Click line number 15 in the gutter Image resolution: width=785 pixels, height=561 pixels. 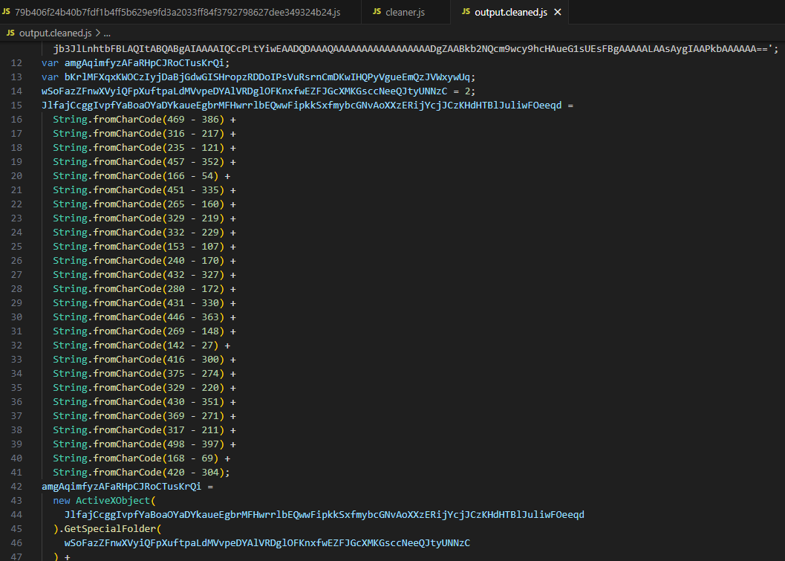[x=16, y=106]
